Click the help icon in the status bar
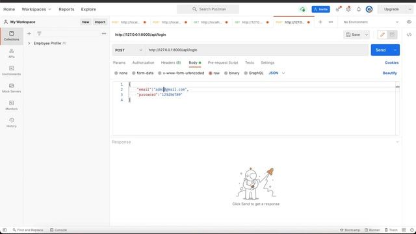 click(x=411, y=230)
